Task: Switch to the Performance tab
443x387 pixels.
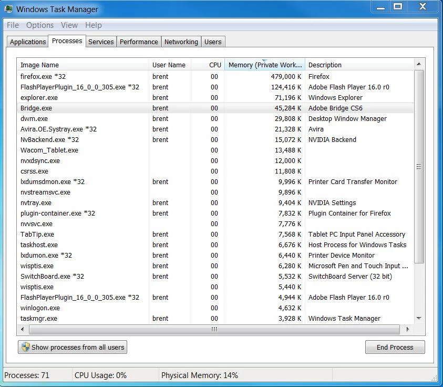Action: pyautogui.click(x=139, y=42)
